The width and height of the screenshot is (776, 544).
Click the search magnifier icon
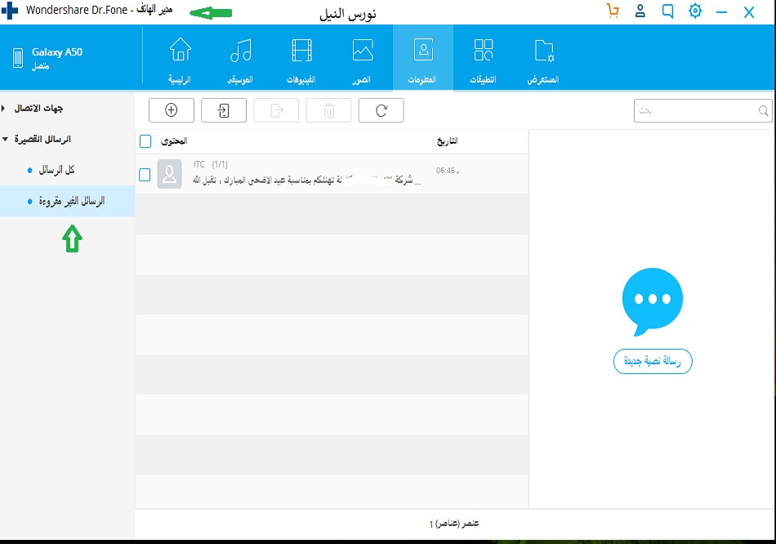[x=763, y=111]
